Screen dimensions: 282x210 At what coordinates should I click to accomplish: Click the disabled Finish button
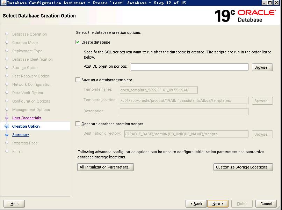tap(242, 204)
